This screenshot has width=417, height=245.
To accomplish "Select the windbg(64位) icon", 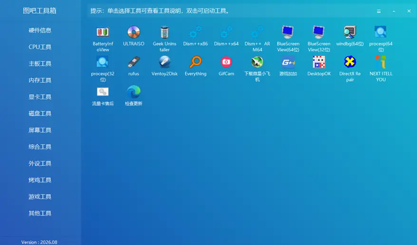I will (350, 32).
